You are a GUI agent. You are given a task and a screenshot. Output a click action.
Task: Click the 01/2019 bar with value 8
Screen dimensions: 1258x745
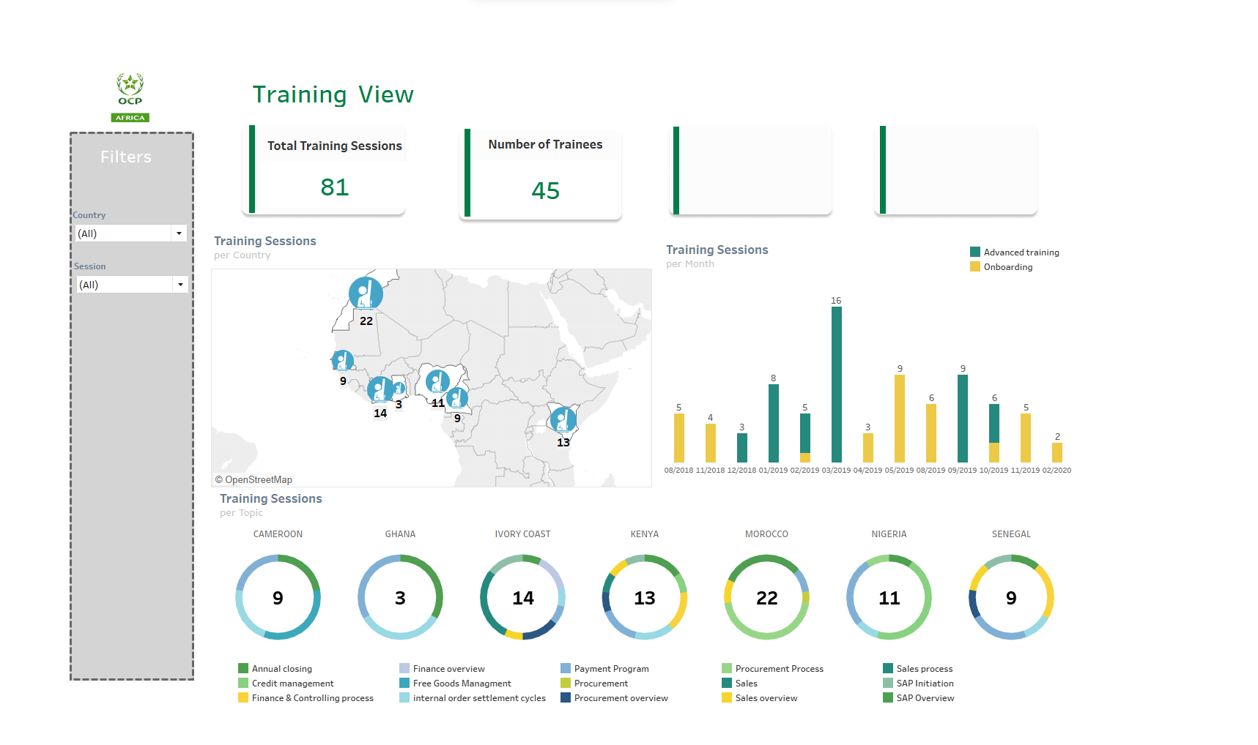click(x=774, y=423)
